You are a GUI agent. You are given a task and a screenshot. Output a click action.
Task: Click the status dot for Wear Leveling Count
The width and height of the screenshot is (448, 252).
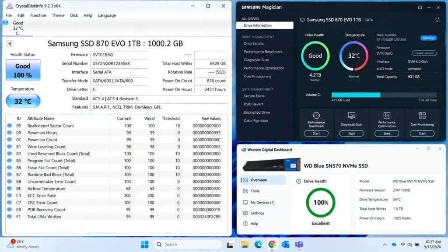(x=10, y=147)
